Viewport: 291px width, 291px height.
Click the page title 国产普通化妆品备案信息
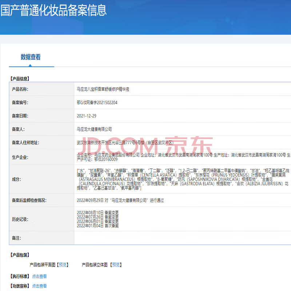point(53,10)
